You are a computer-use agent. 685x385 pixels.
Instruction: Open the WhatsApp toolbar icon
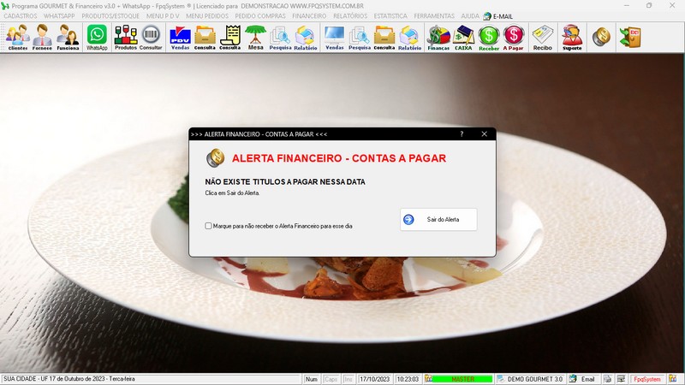click(97, 38)
